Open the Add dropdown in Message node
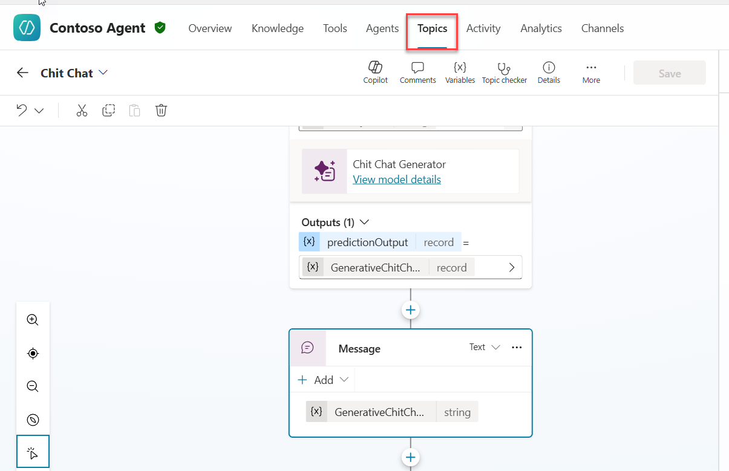The width and height of the screenshot is (729, 471). pos(324,380)
